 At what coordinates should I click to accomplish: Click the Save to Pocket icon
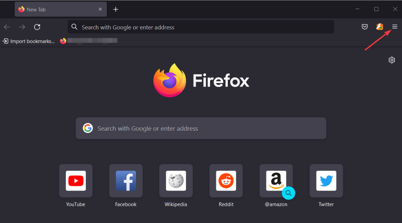click(x=364, y=27)
